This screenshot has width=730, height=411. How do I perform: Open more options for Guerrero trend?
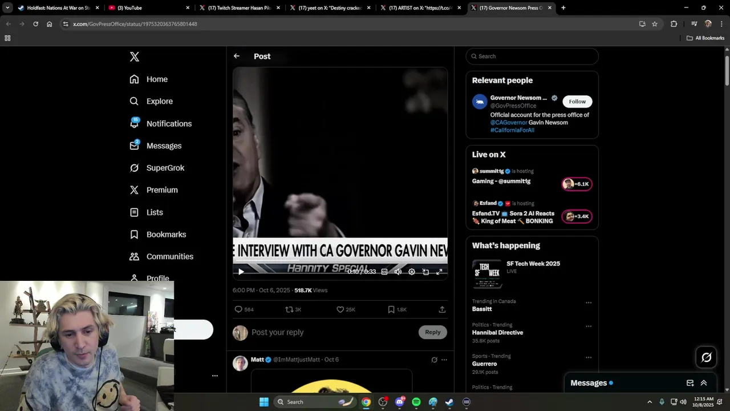[x=589, y=357]
